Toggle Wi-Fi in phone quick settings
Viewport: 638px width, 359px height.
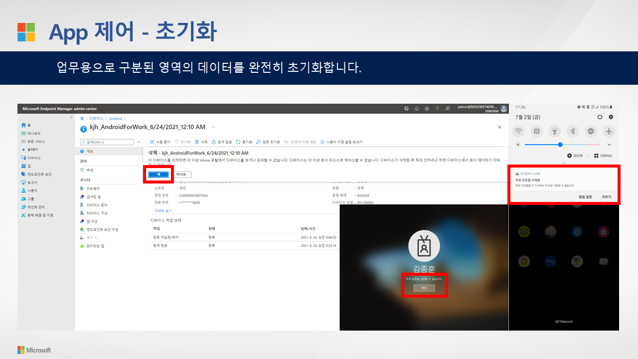(519, 131)
